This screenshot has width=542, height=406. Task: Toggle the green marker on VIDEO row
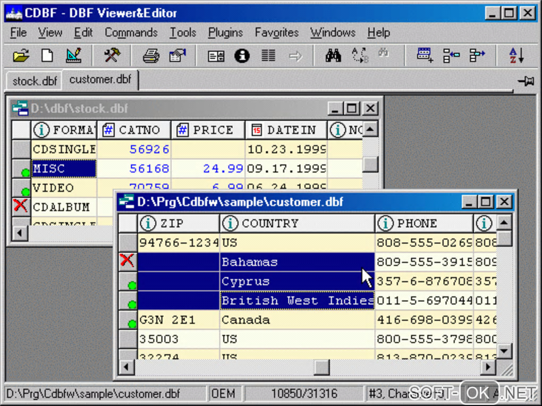tap(25, 191)
